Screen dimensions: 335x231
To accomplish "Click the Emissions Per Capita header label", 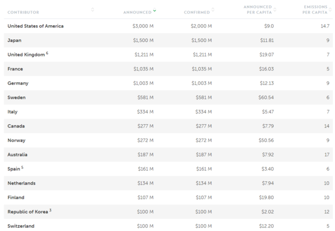I will (314, 10).
